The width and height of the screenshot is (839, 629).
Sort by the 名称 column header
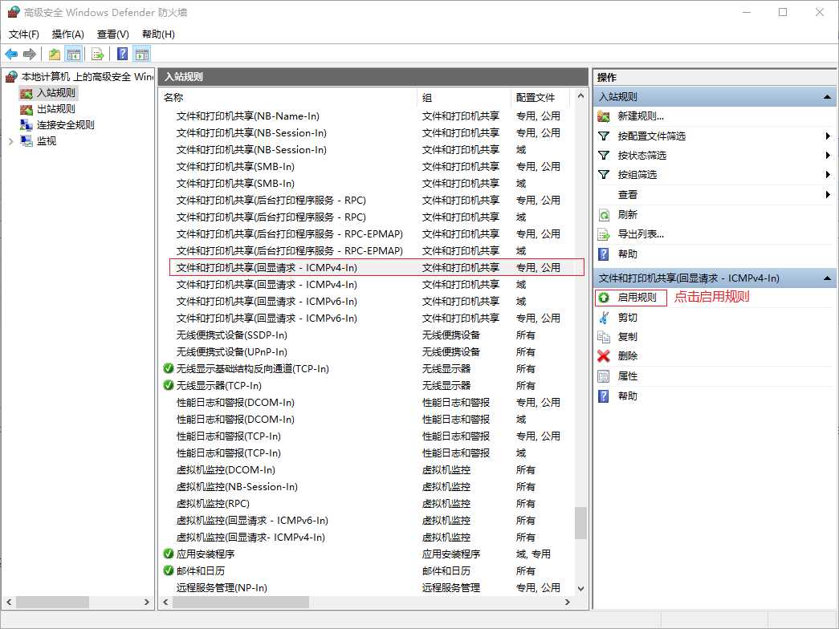tap(289, 97)
